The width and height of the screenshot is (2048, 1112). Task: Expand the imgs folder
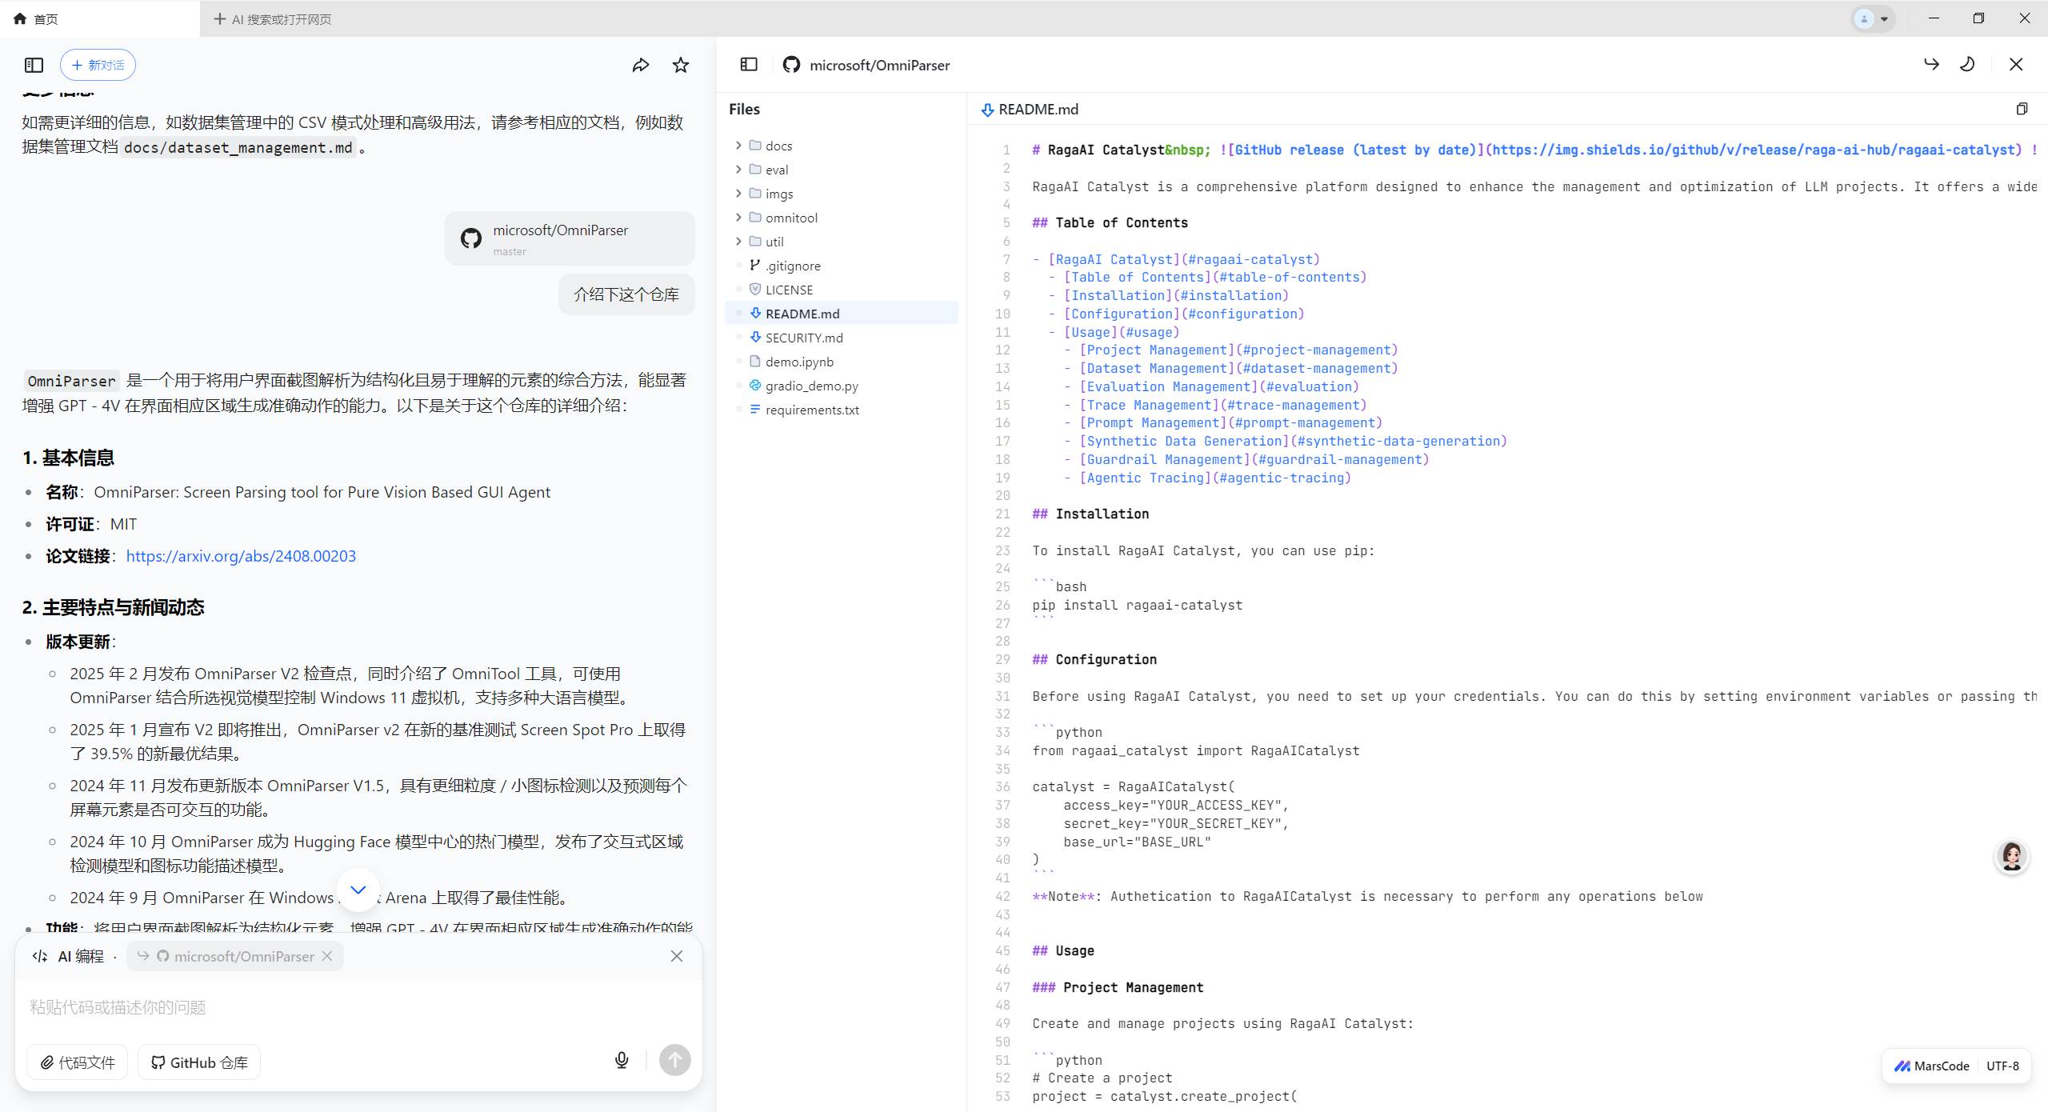click(842, 194)
